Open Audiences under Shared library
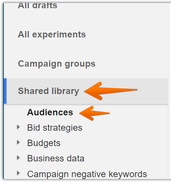 pos(50,112)
